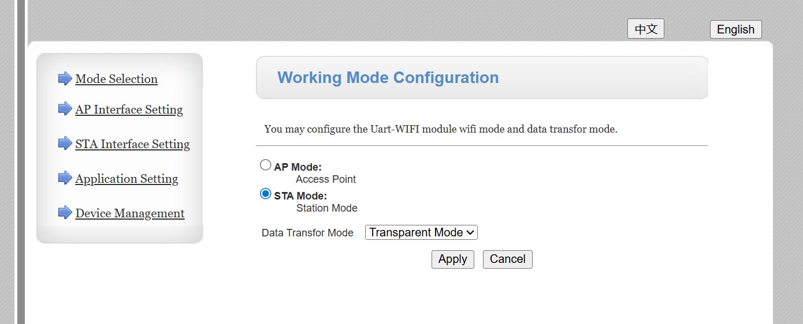Image resolution: width=803 pixels, height=324 pixels.
Task: Click the arrow icon beside STA Interface Setting
Action: (x=65, y=144)
